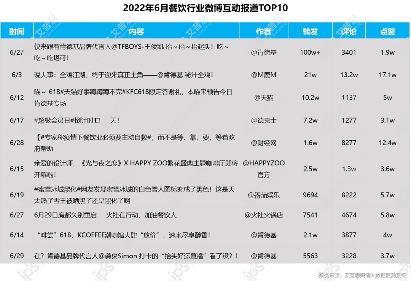
Task: Click the 3877 comment count
Action: coord(349,235)
